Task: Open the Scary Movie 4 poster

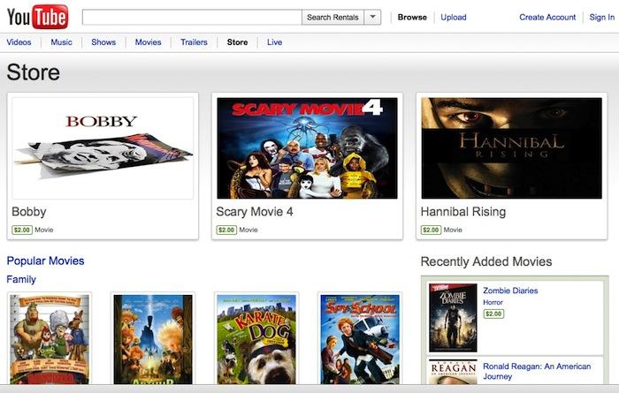Action: coord(307,148)
